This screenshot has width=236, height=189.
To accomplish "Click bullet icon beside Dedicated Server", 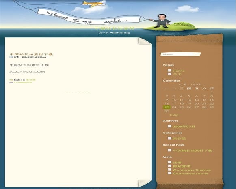I will point(169,173).
